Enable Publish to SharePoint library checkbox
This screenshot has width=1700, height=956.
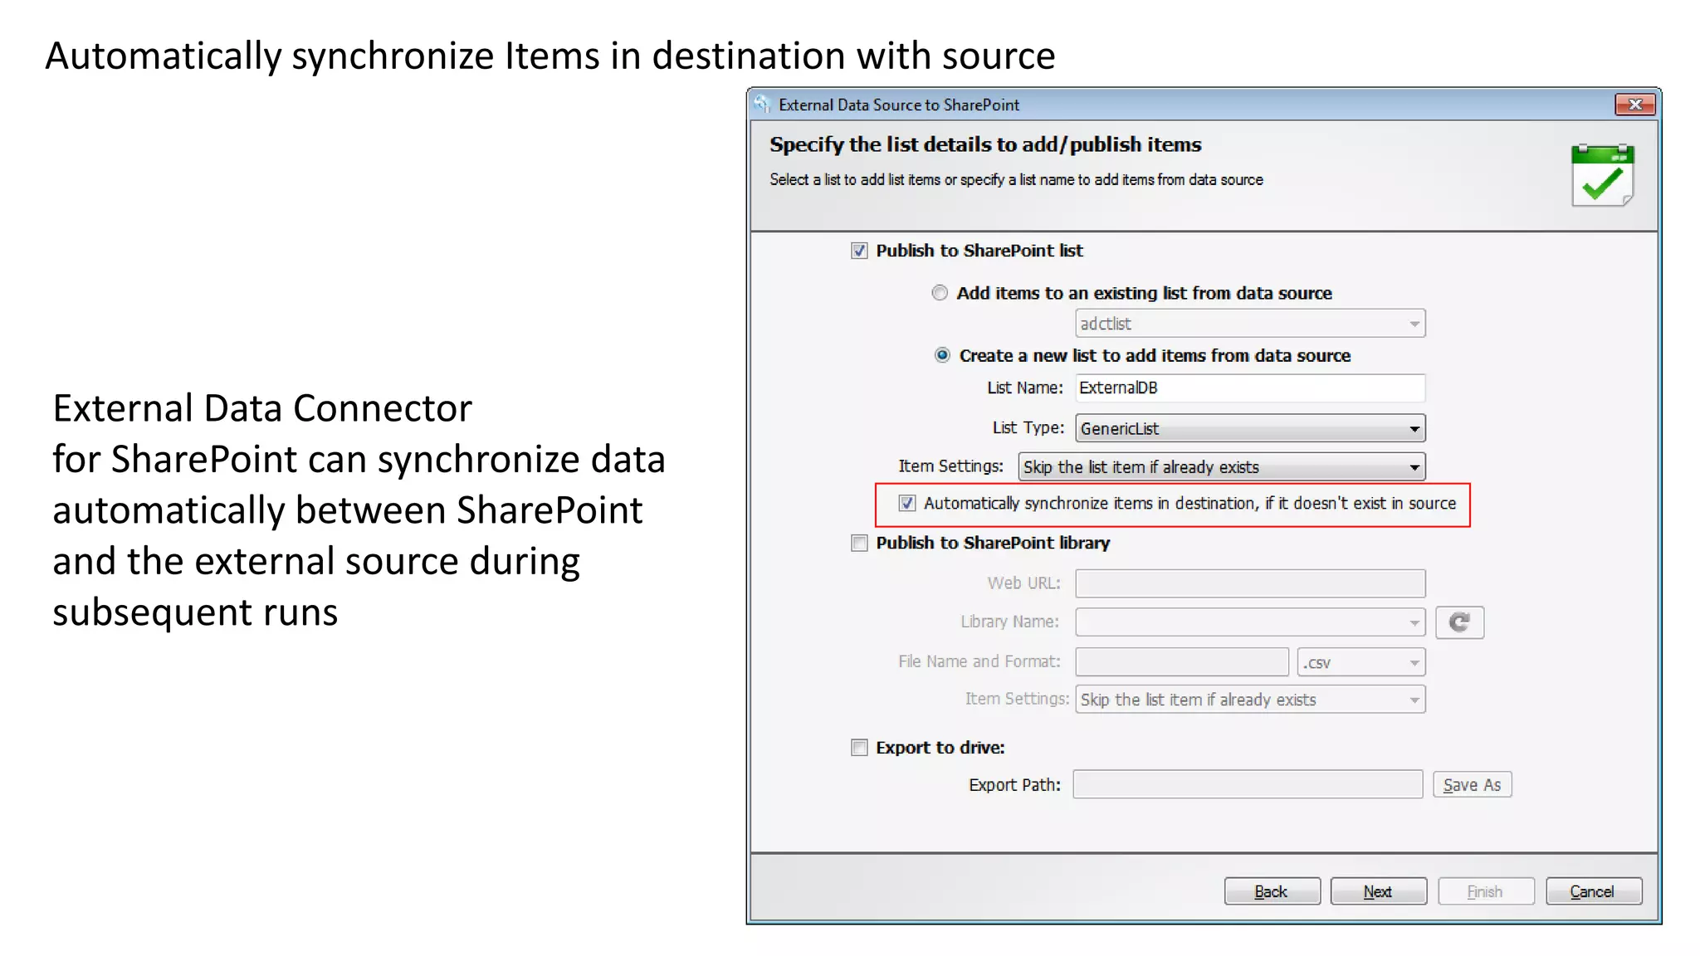point(859,543)
